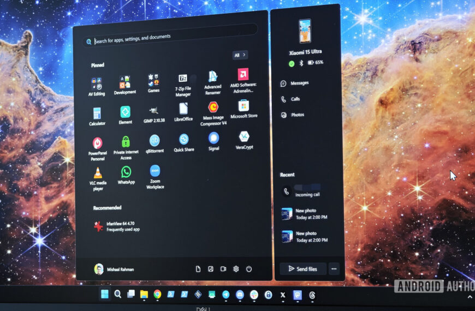Viewport: 475px width, 311px height.
Task: Open Messages in the phone panel
Action: (295, 83)
